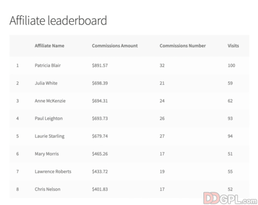Click the Commissions Number column header
258x205 pixels.
[x=183, y=46]
